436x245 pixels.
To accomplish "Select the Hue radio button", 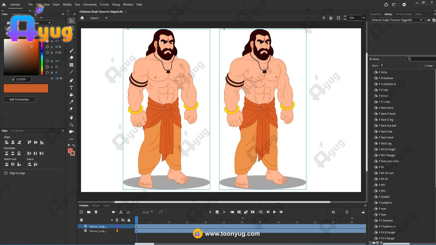I will (47, 41).
